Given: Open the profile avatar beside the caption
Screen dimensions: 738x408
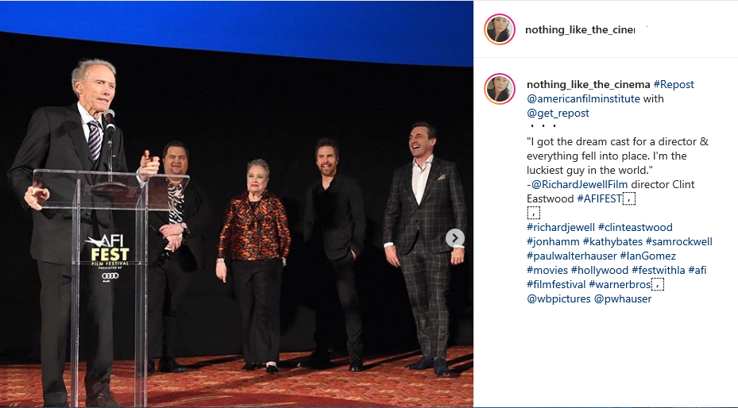Looking at the screenshot, I should pyautogui.click(x=500, y=88).
